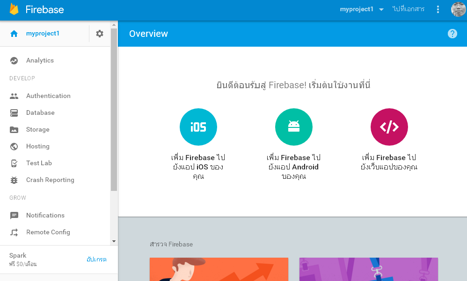
Task: Open Remote Config in sidebar
Action: point(48,232)
